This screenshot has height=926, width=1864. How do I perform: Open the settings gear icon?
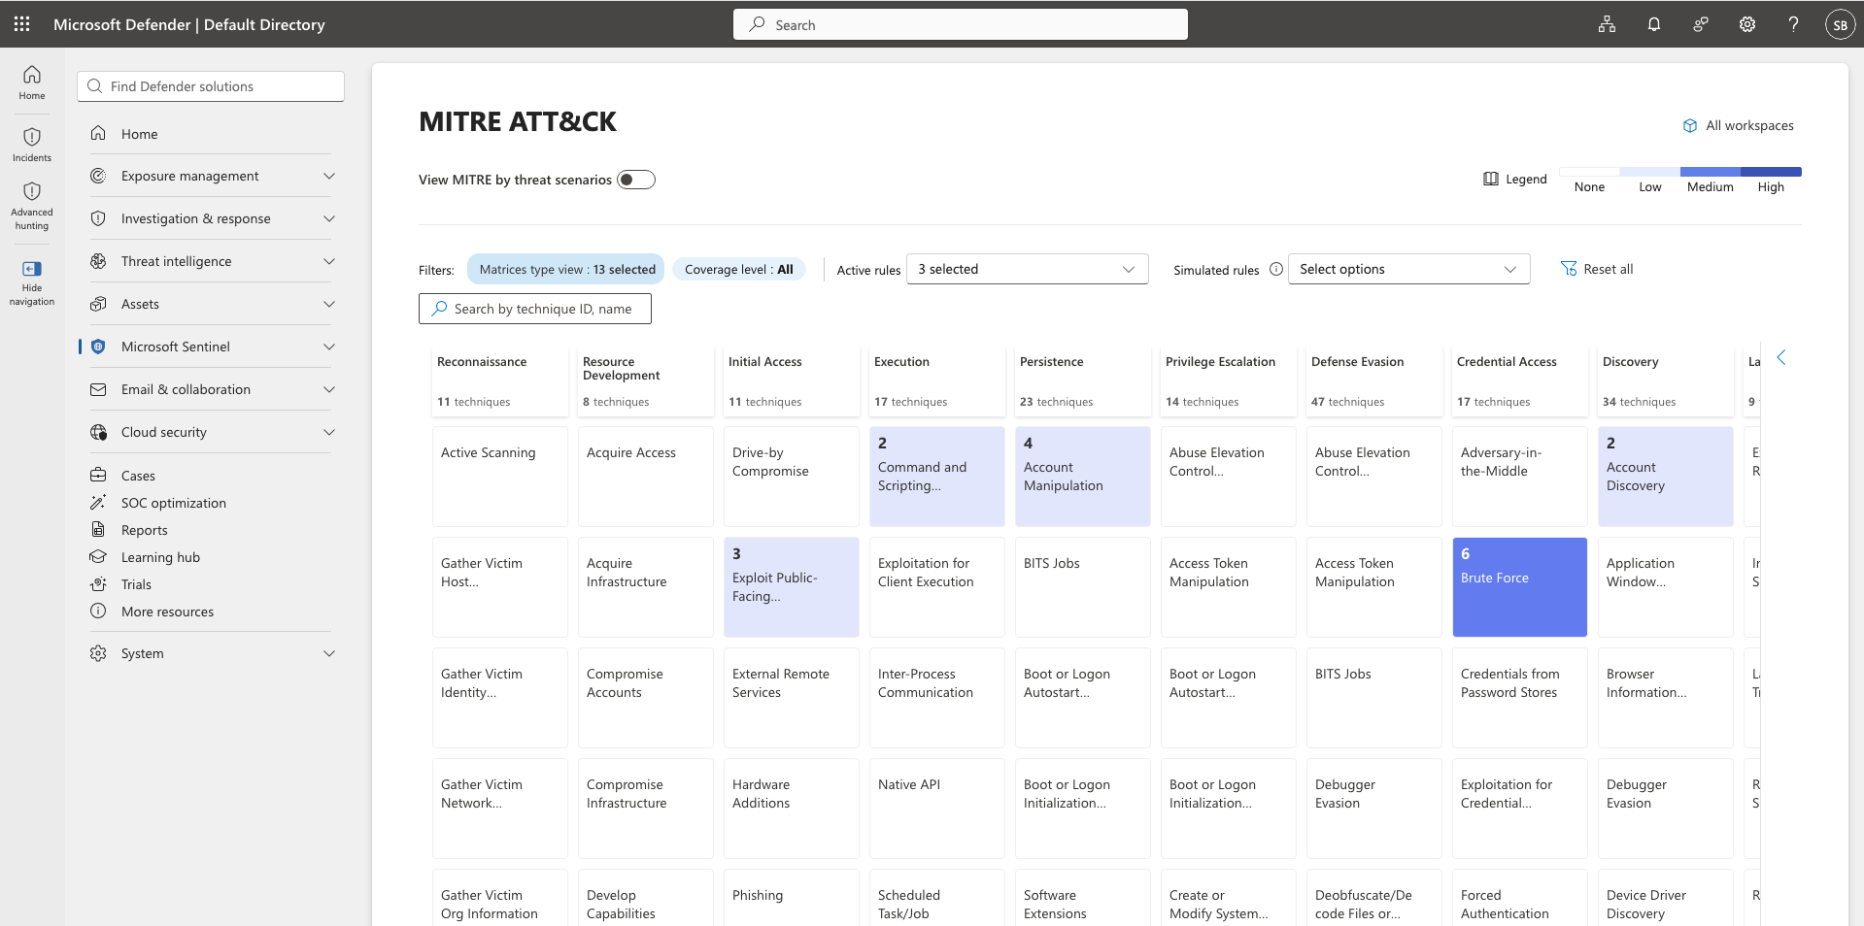point(1746,24)
